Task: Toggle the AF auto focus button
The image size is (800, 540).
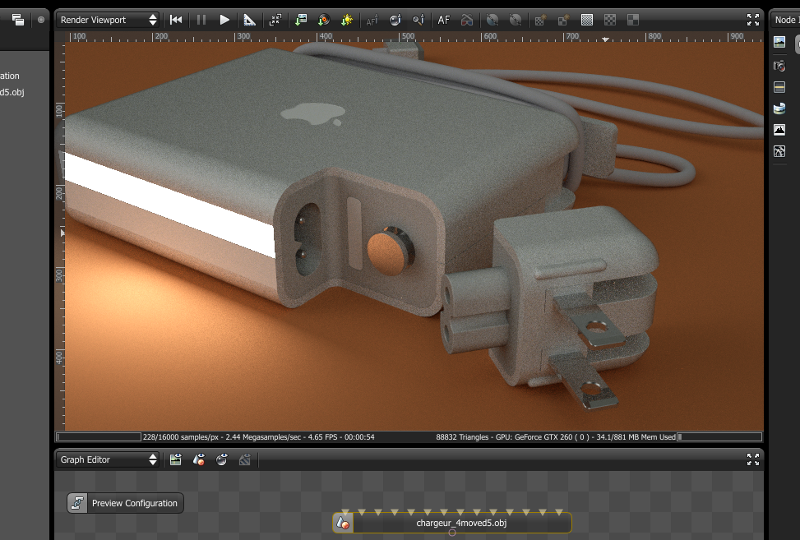Action: [x=444, y=20]
